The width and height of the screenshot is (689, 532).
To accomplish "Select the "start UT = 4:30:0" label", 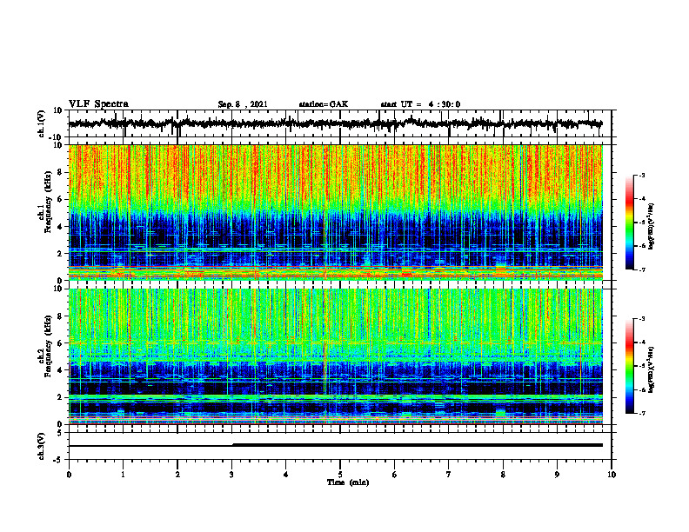I will click(420, 104).
